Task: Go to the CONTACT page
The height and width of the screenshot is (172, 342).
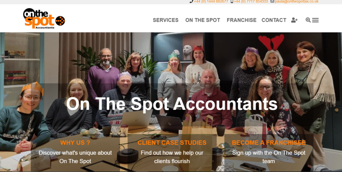Action: [274, 20]
